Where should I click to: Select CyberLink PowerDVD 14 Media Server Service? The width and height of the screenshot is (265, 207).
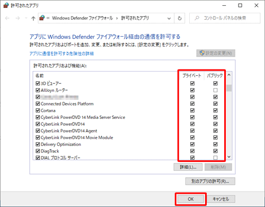[x=83, y=117]
